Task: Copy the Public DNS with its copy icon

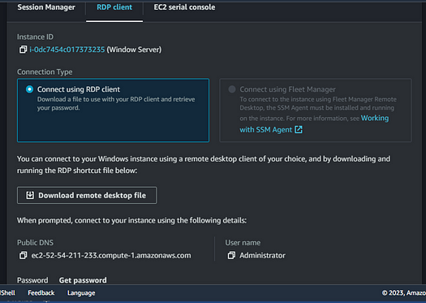Action: coord(23,255)
